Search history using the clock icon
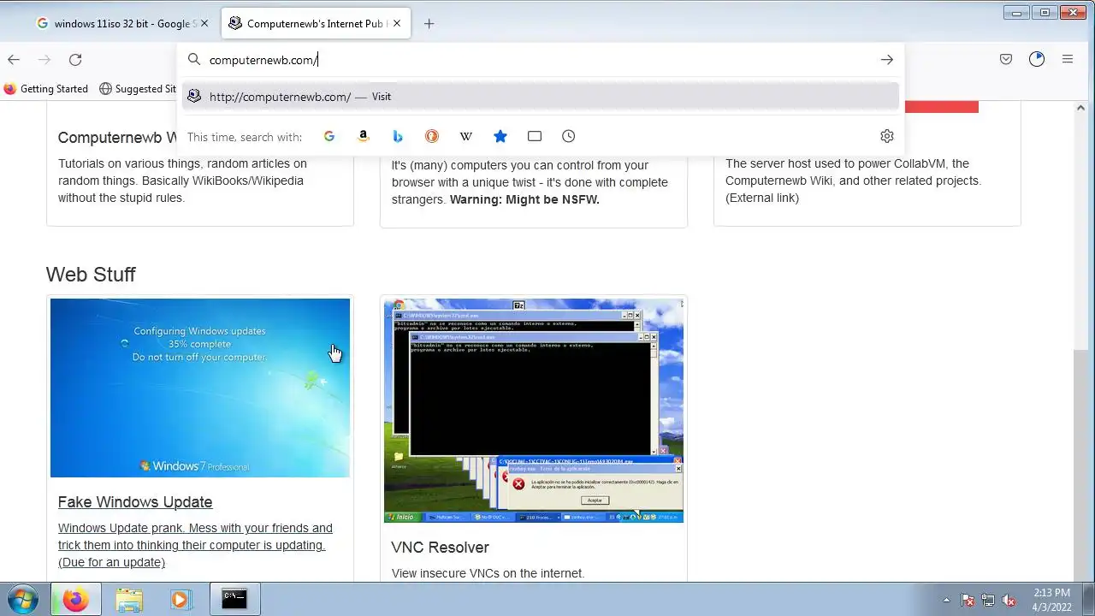The image size is (1095, 616). point(569,136)
